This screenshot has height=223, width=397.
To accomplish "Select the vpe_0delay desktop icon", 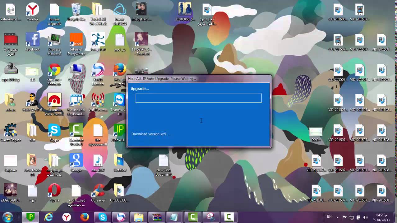I will pyautogui.click(x=11, y=72).
